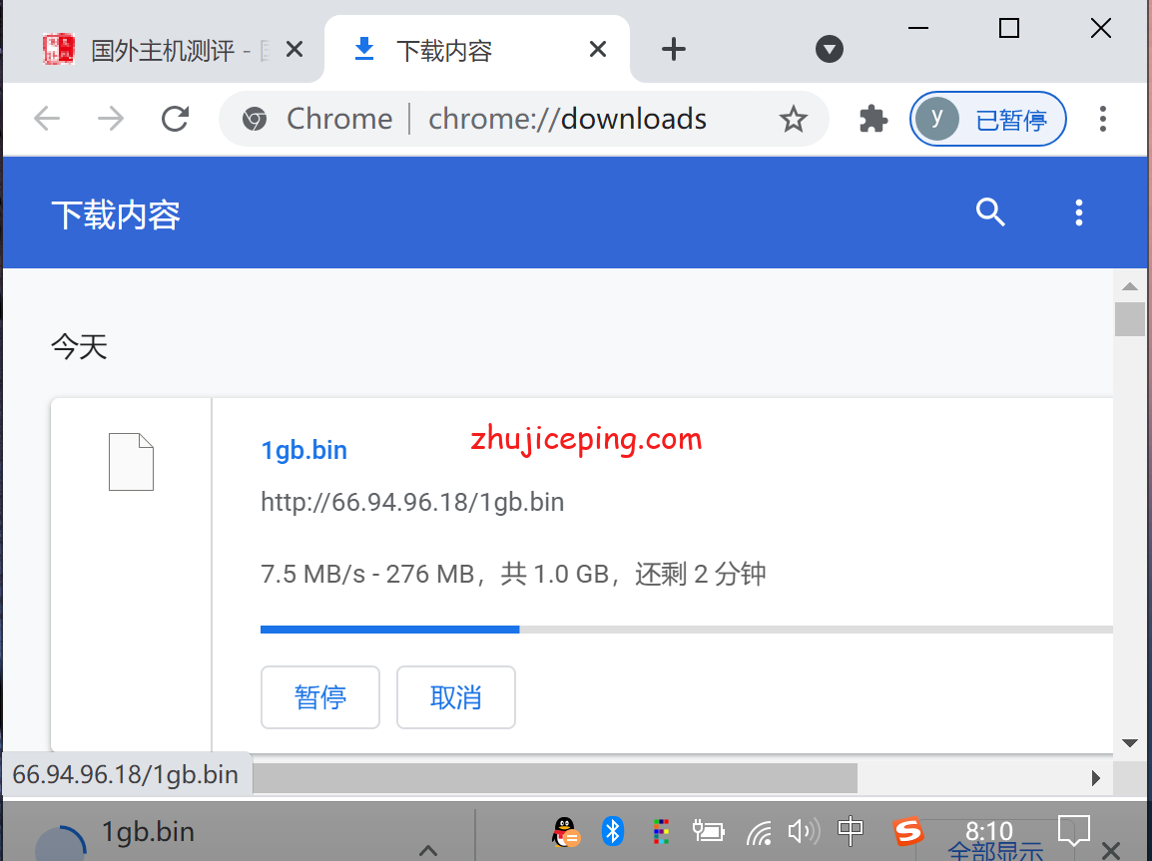This screenshot has width=1152, height=861.
Task: Open Chrome's main three-dot menu
Action: point(1102,120)
